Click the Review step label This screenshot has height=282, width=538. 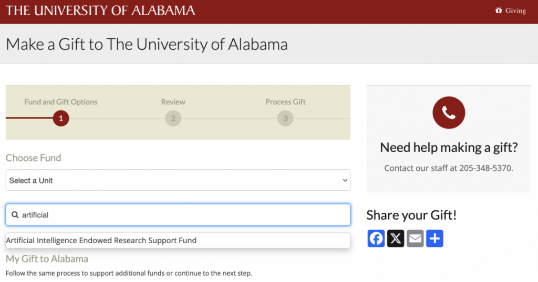click(x=173, y=102)
